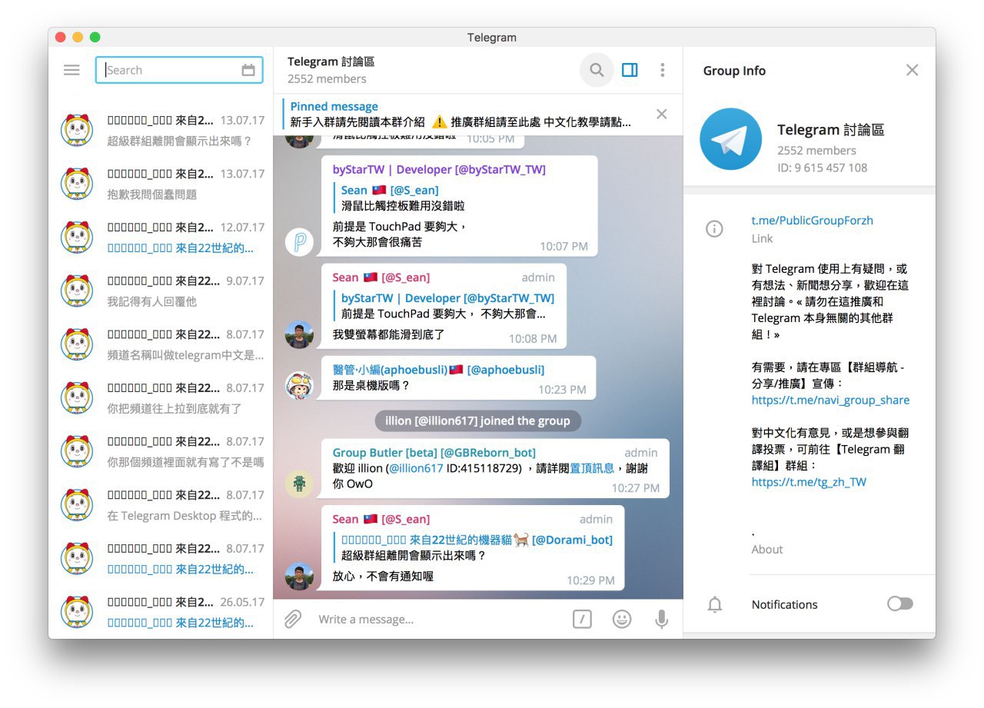The height and width of the screenshot is (708, 984).
Task: Open the search result 抱歉我問個蠢問題
Action: (161, 184)
